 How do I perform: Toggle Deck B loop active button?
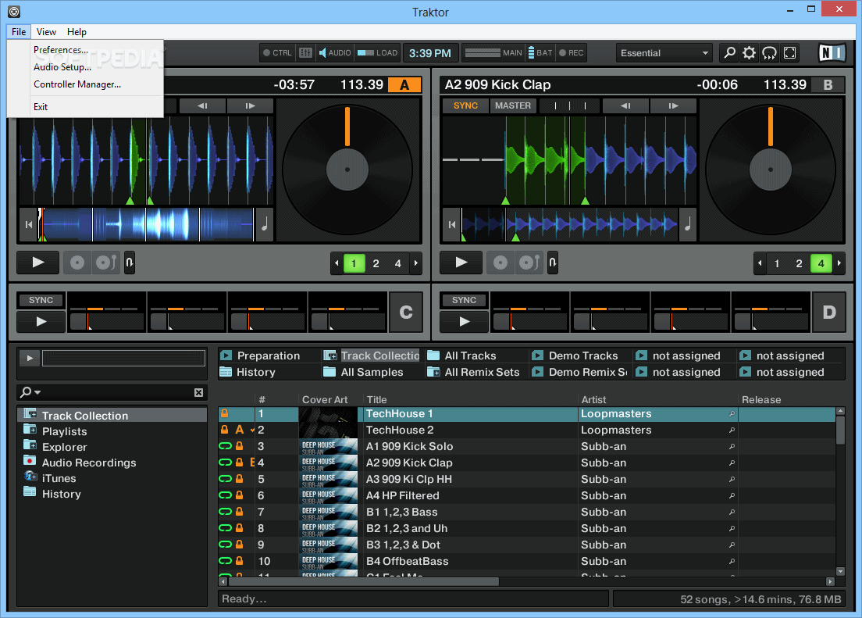coord(553,263)
